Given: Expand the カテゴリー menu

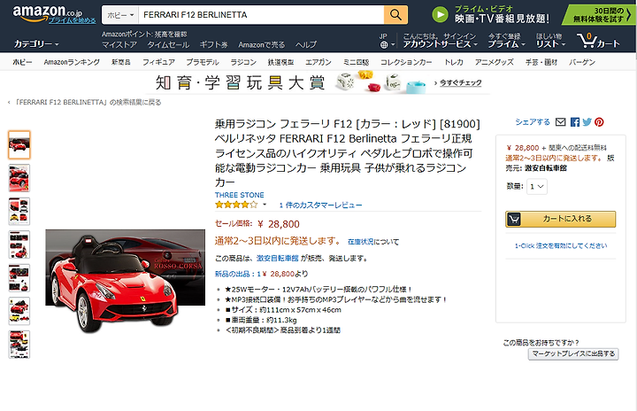Looking at the screenshot, I should (x=36, y=44).
